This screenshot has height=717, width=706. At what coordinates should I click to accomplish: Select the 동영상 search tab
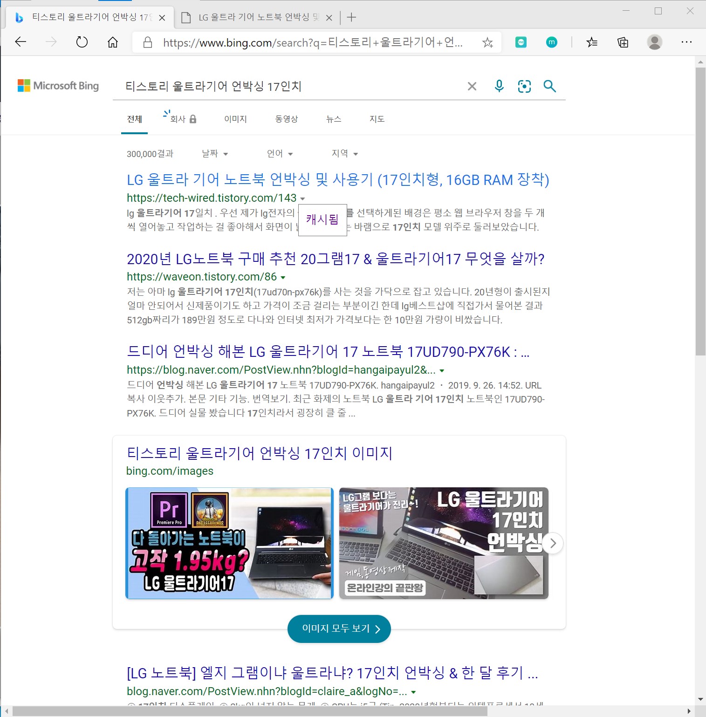287,119
